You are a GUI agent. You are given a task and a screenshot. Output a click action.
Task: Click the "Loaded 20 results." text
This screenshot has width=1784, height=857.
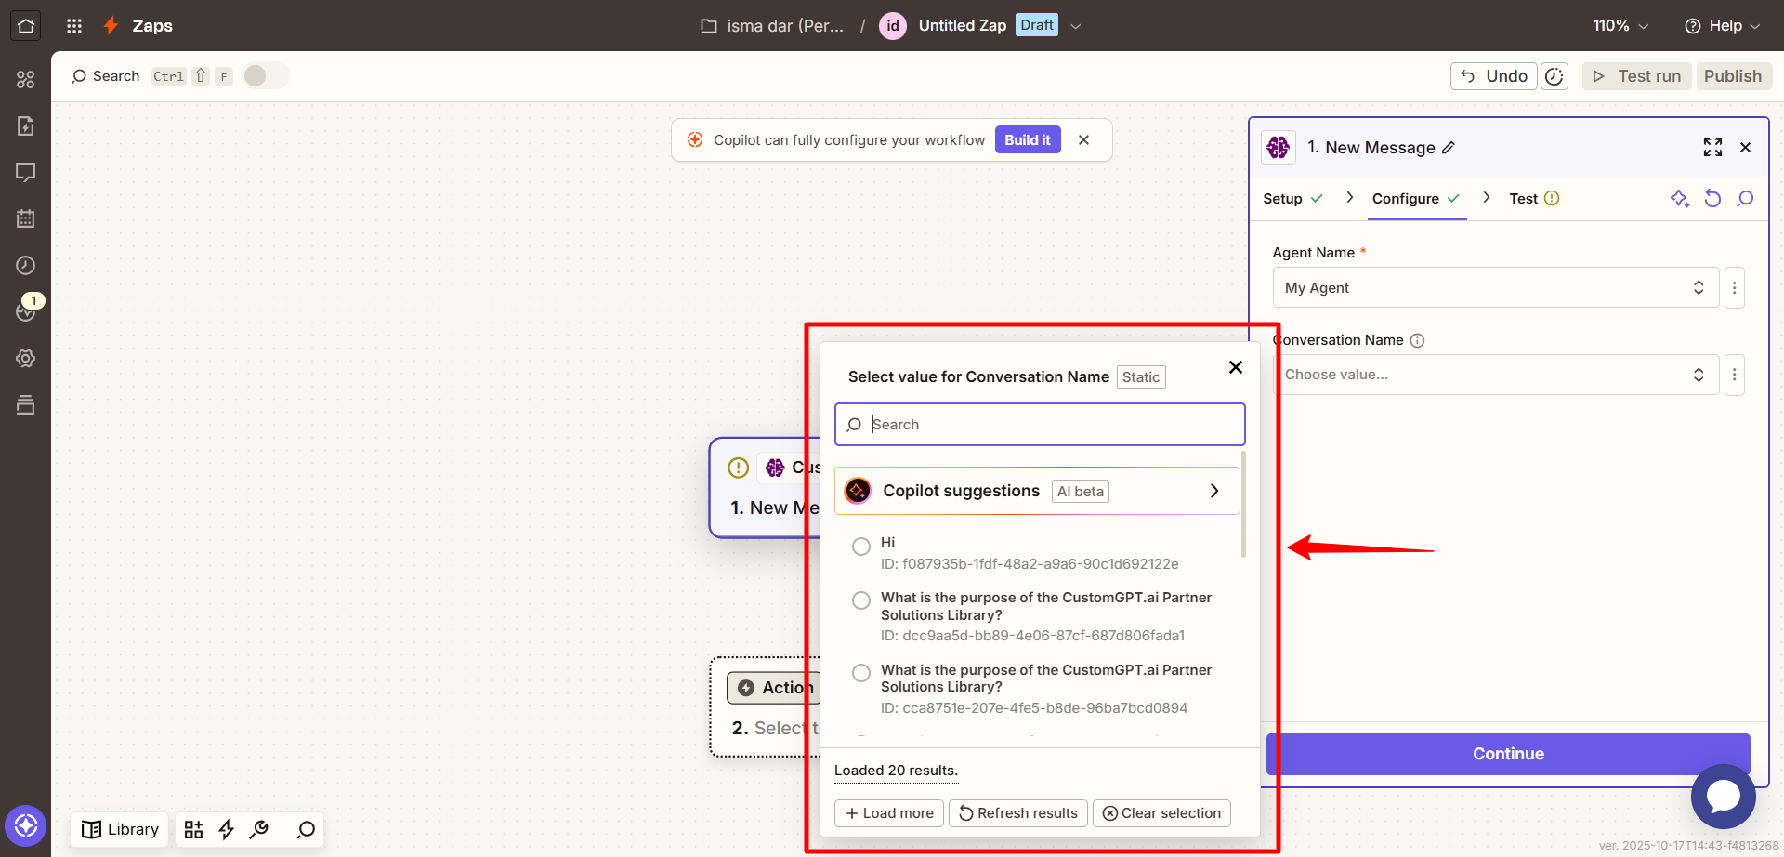coord(896,771)
